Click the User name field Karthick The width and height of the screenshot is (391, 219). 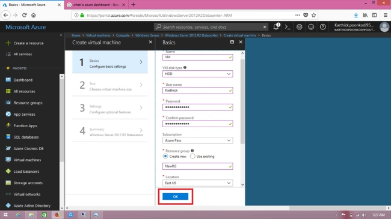tap(197, 91)
